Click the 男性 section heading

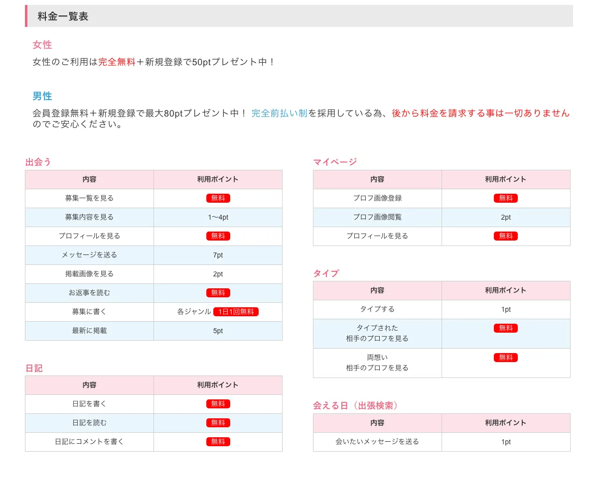(x=42, y=96)
